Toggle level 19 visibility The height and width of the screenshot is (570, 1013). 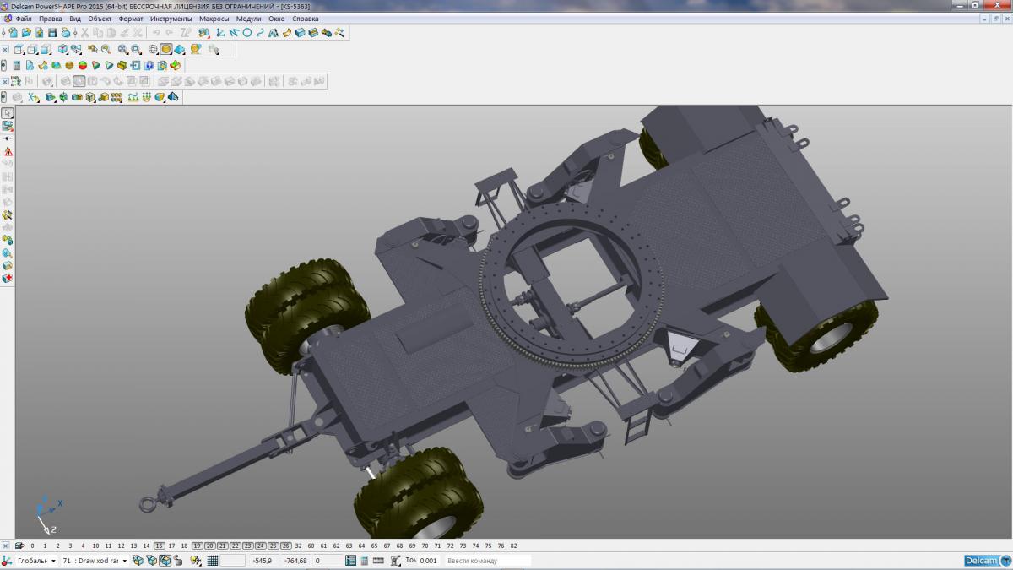click(x=197, y=546)
